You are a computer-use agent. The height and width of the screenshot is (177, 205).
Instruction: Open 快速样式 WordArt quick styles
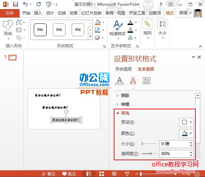[x=118, y=30]
